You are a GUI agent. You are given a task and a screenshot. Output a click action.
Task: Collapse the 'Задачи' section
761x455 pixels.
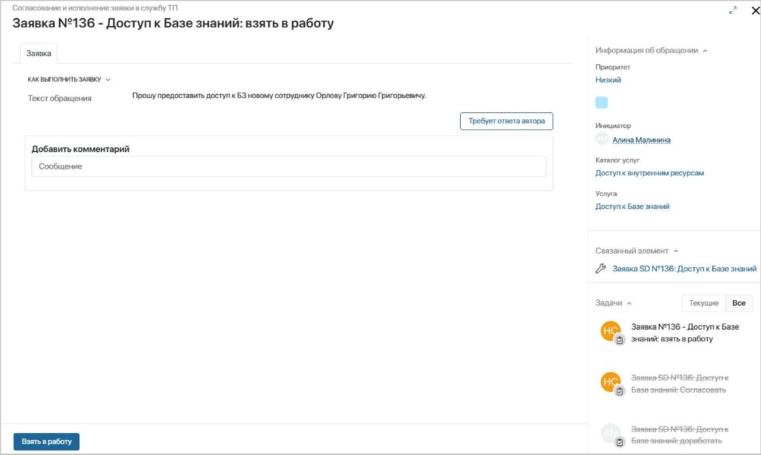point(629,303)
